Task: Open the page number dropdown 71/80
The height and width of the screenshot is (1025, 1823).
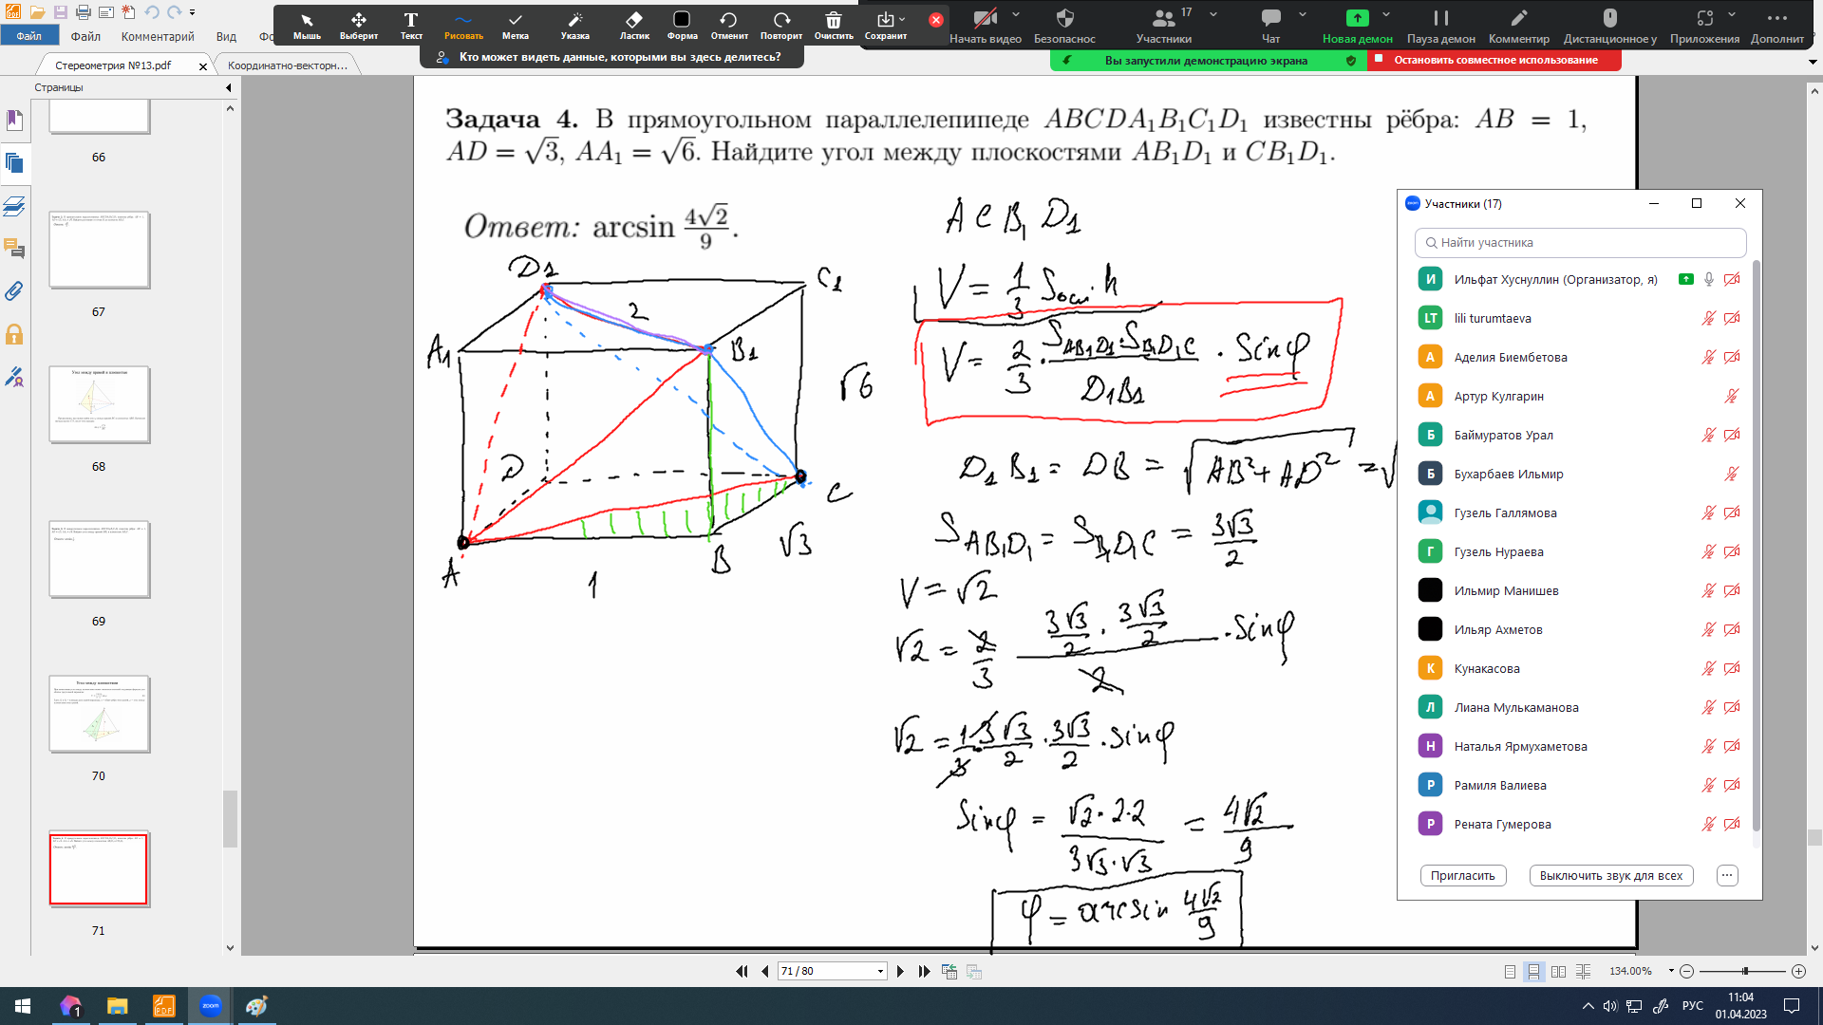Action: tap(880, 971)
